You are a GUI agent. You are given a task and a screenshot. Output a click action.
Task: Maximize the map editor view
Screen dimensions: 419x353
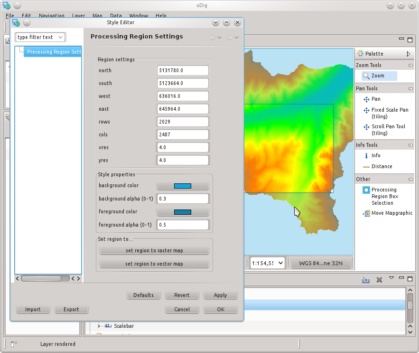click(410, 40)
